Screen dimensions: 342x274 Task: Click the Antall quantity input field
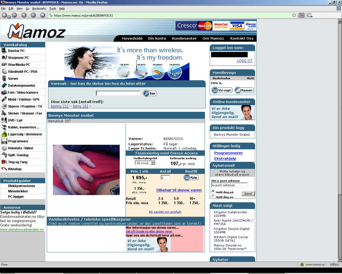pos(165,177)
